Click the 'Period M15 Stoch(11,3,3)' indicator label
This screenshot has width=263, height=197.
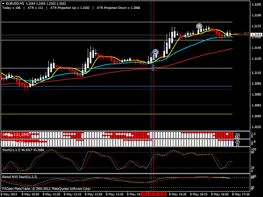tap(20, 177)
